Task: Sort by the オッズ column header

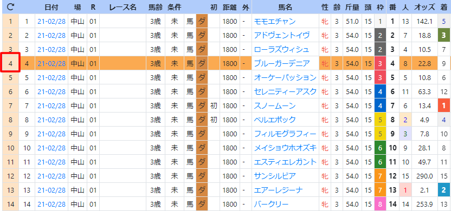Action: [424, 7]
